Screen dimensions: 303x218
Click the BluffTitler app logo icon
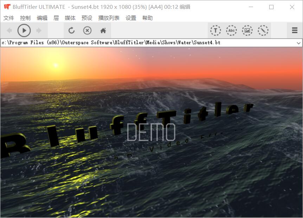pos(7,7)
